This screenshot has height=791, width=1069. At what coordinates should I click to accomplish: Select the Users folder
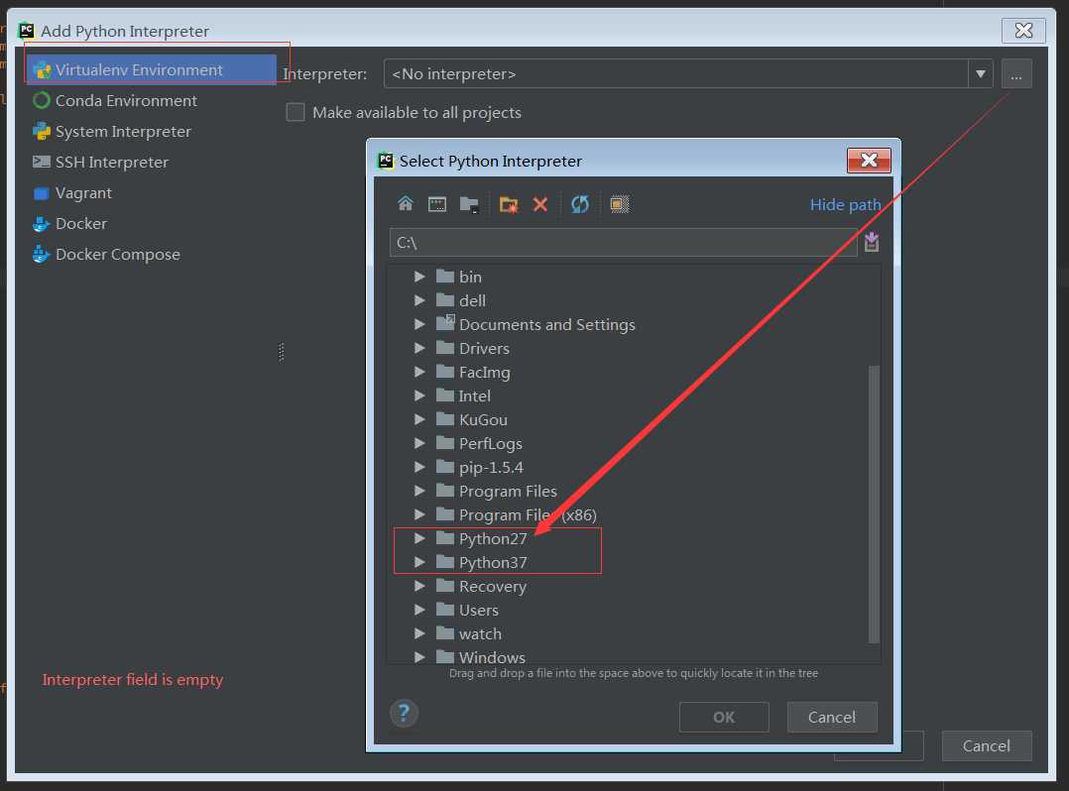click(x=478, y=611)
